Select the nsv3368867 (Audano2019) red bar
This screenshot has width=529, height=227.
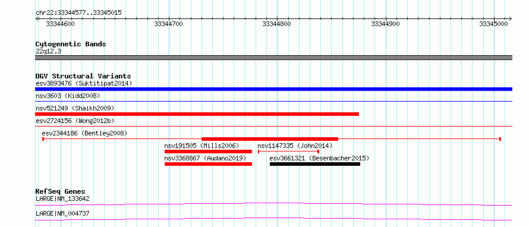coord(209,164)
